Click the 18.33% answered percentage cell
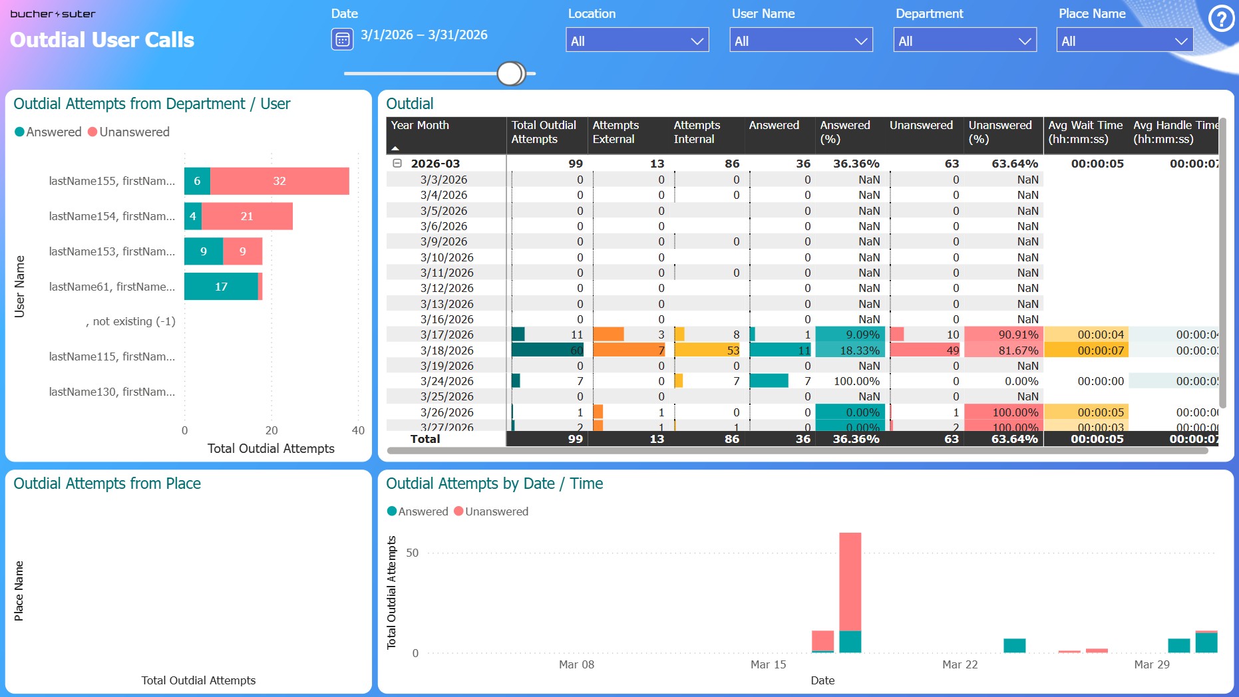 pyautogui.click(x=850, y=350)
